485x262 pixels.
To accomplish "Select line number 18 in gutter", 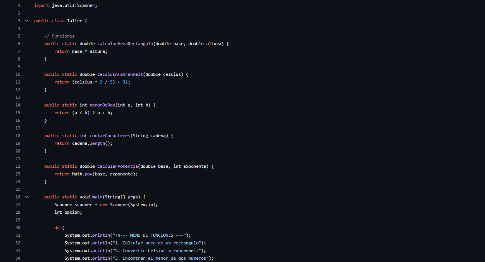I will click(18, 136).
